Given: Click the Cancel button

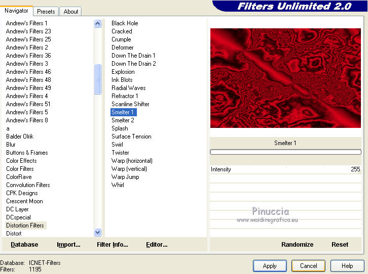Looking at the screenshot, I should tap(308, 266).
